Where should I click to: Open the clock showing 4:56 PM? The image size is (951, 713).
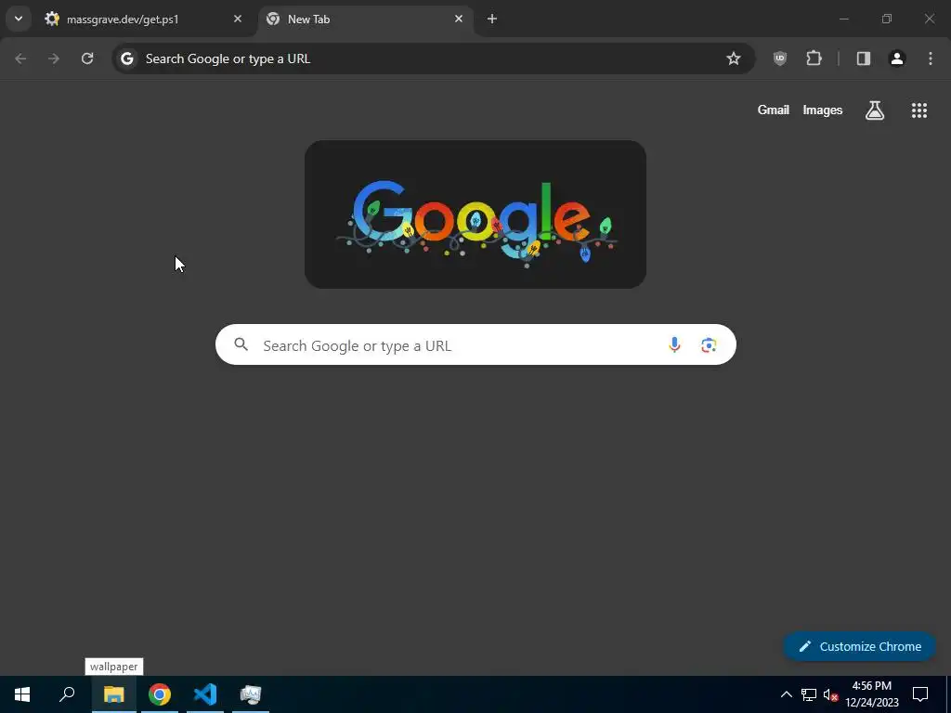(x=872, y=694)
